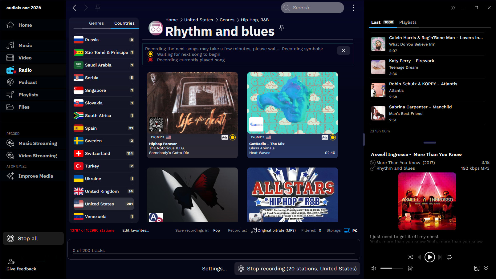Select Venezuela in country list
This screenshot has width=496, height=279.
coord(104,216)
